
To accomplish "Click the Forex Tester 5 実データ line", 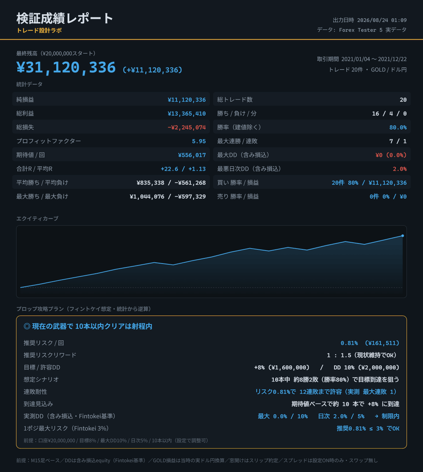I will click(362, 30).
